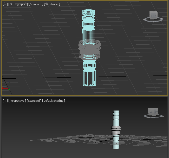169x158 pixels.
Task: Open the [+] menu of the Orthographic viewport
Action: click(5, 4)
